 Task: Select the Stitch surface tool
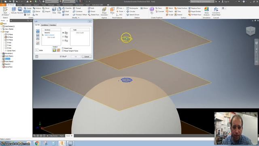tap(169, 8)
